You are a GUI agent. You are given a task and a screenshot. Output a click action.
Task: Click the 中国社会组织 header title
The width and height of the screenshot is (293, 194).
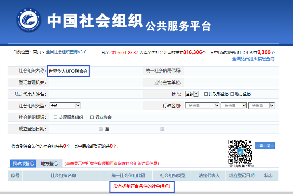[x=95, y=21]
